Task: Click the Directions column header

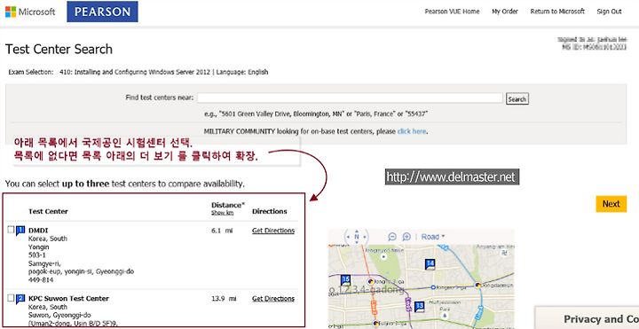Action: click(270, 211)
